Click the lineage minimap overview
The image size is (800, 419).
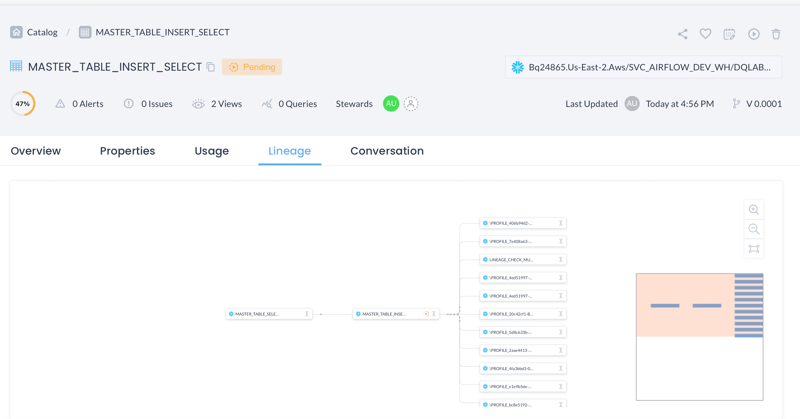point(699,337)
